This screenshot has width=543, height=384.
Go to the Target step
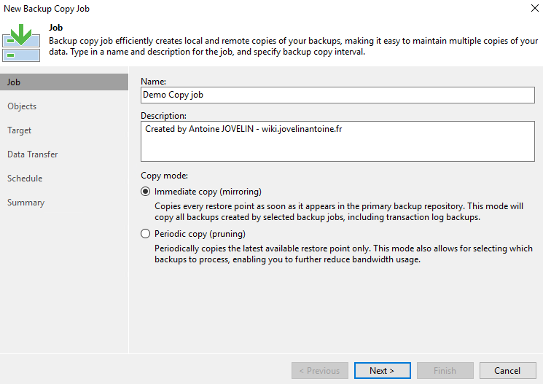(20, 130)
